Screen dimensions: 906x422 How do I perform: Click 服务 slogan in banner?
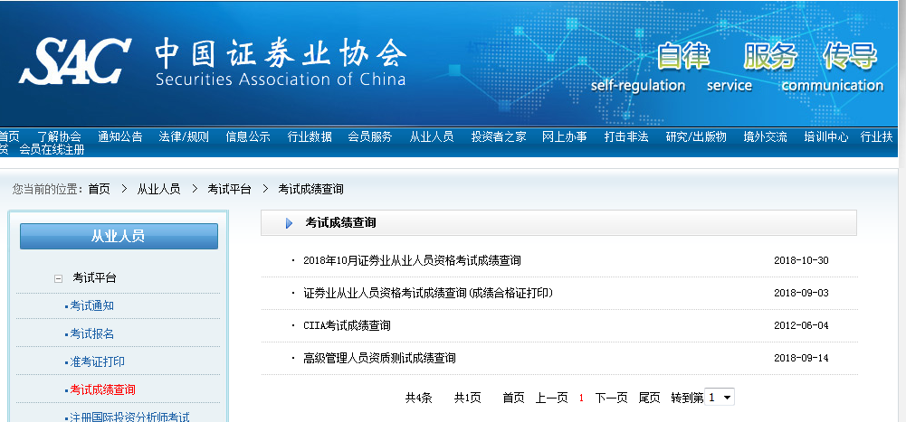[x=770, y=57]
